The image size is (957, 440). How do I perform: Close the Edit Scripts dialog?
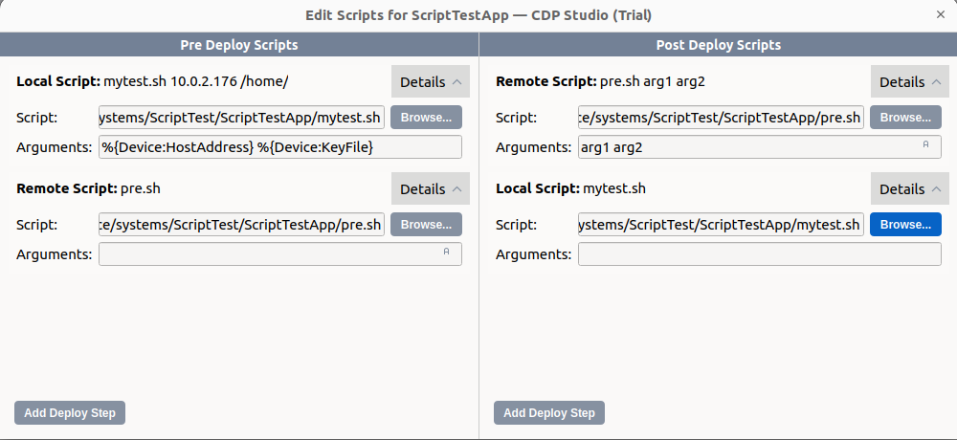941,14
